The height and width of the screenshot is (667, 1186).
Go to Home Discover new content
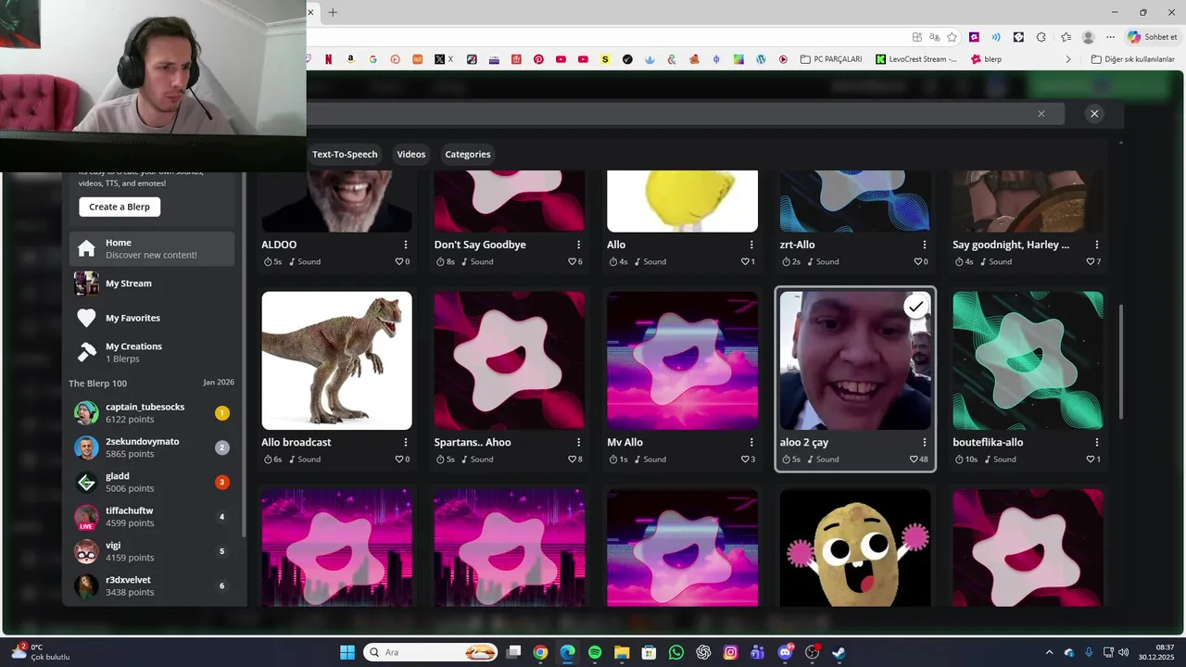(152, 248)
